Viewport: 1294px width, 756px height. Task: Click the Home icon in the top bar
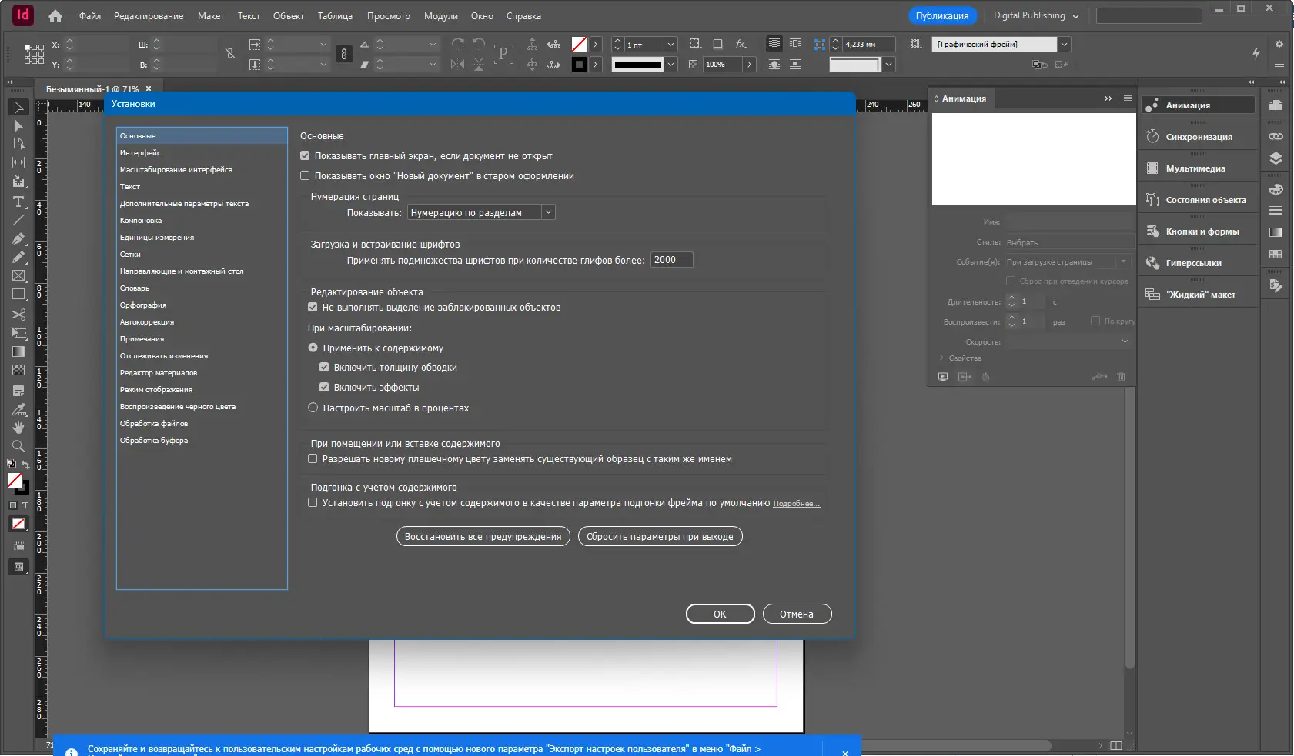coord(55,15)
